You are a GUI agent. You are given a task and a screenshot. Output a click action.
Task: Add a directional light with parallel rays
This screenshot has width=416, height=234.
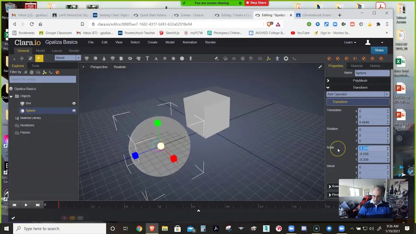225,58
